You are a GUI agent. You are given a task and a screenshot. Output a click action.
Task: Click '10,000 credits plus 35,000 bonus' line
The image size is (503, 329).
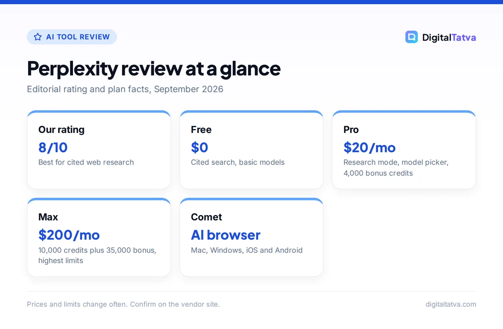click(x=97, y=250)
